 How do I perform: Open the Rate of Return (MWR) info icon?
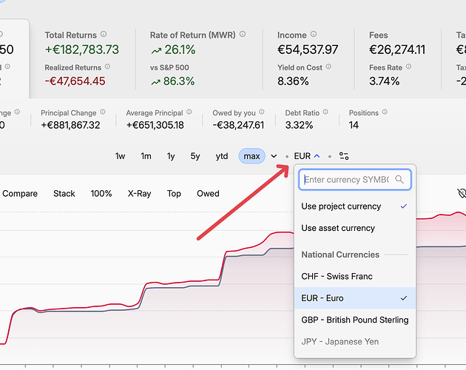coord(243,34)
